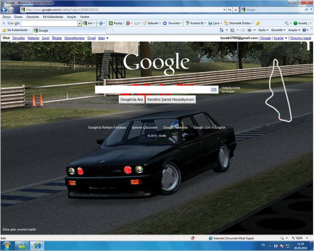
Task: Open the diğer more-services dropdown
Action: 103,38
